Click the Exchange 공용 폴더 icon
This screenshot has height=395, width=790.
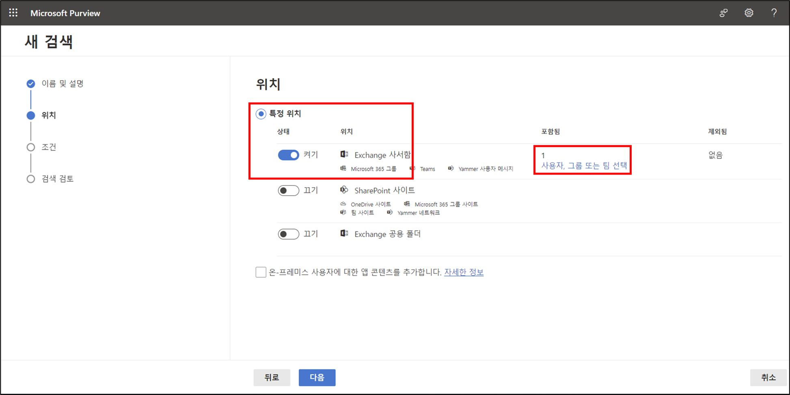[x=344, y=233]
